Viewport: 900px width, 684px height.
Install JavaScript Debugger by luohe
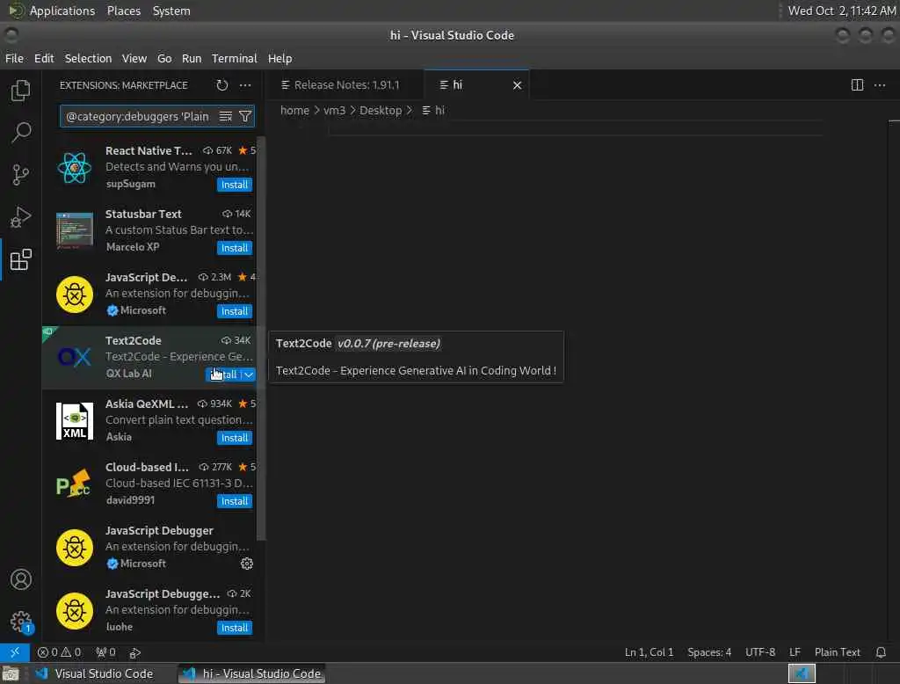click(234, 628)
